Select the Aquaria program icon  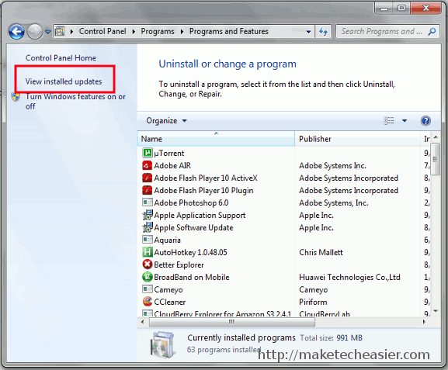[x=148, y=239]
